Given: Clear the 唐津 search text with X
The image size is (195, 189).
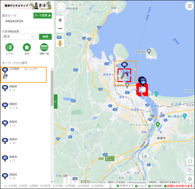Looking at the screenshot, I should pos(32,37).
